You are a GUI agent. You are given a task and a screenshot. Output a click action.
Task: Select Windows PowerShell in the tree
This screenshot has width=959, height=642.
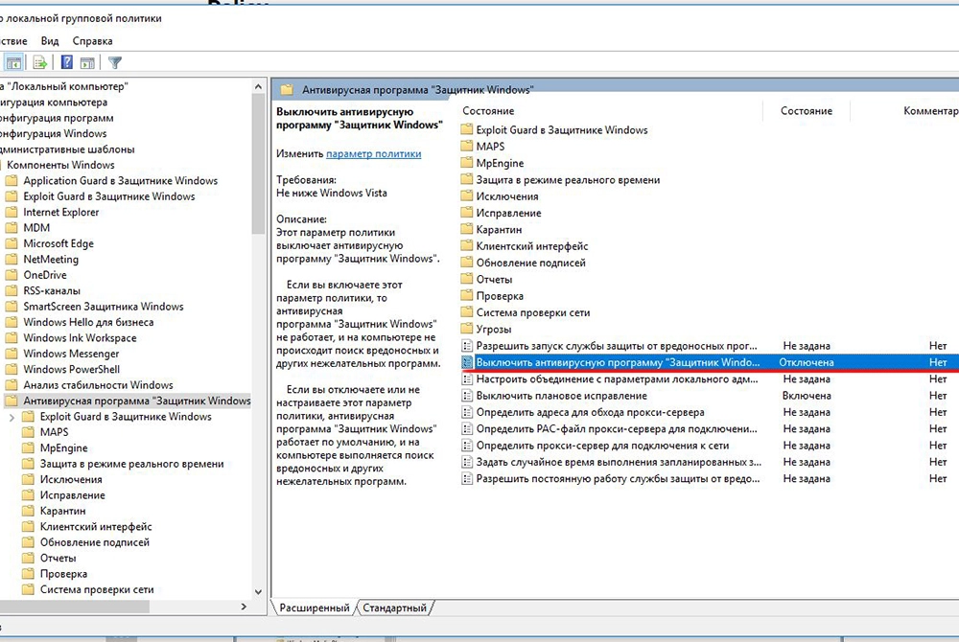tap(71, 369)
